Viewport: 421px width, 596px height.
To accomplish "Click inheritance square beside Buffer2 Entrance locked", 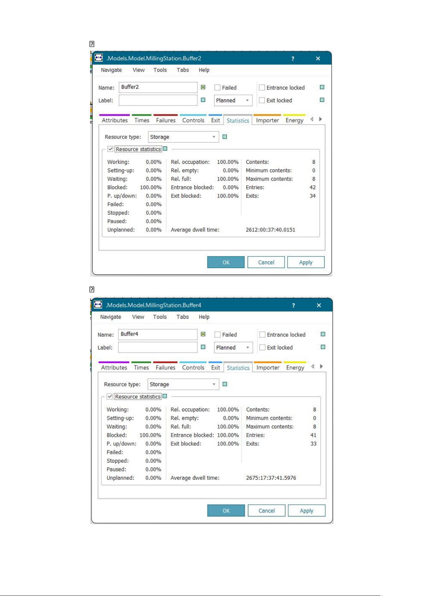I will pyautogui.click(x=322, y=87).
